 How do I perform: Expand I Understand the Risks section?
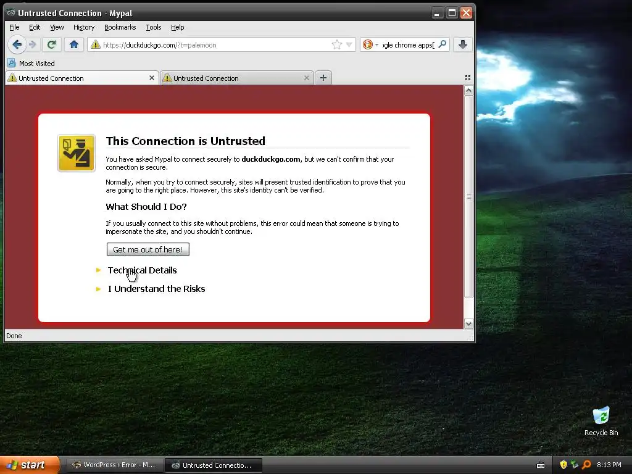(x=156, y=289)
